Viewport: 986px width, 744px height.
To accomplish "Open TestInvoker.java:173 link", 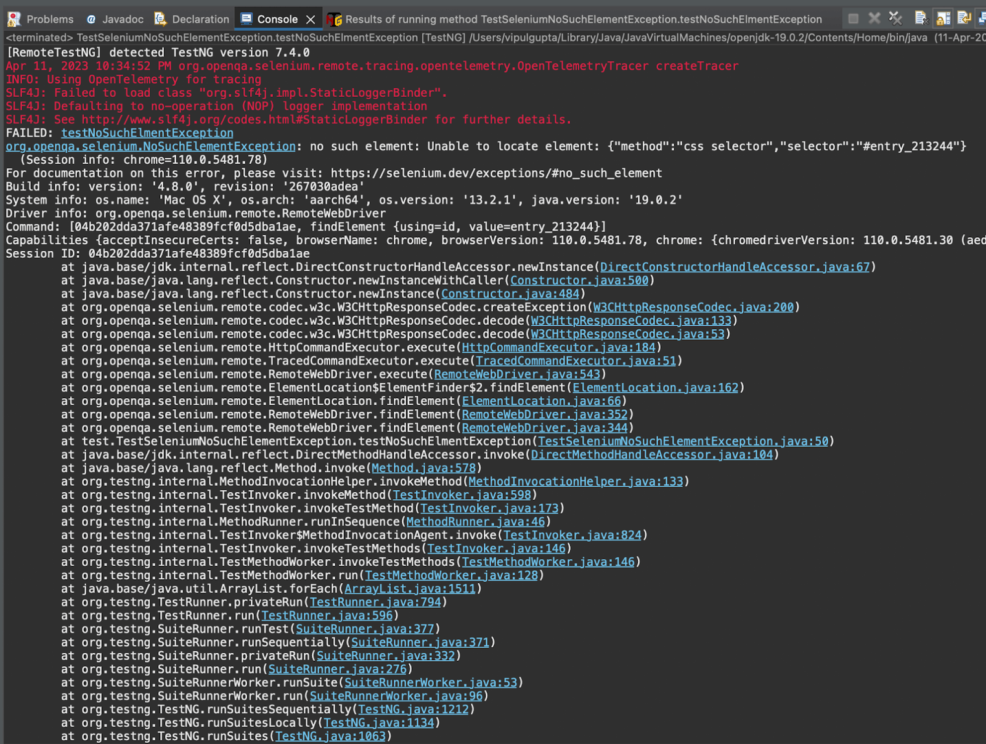I will (489, 509).
